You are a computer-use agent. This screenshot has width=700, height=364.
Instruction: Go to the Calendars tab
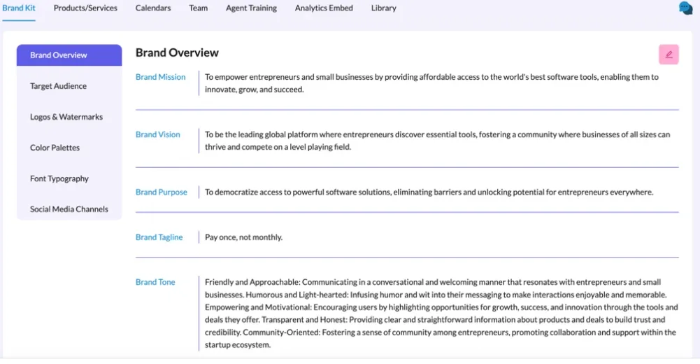[153, 8]
